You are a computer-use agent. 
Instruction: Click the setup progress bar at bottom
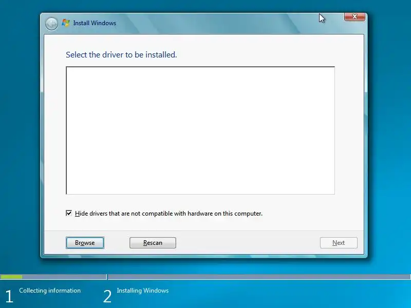click(206, 277)
